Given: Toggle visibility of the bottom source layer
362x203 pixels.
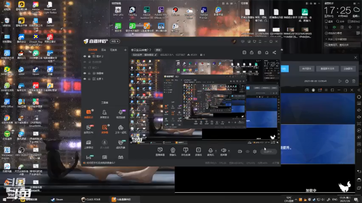Looking at the screenshot, I should click(x=85, y=79).
